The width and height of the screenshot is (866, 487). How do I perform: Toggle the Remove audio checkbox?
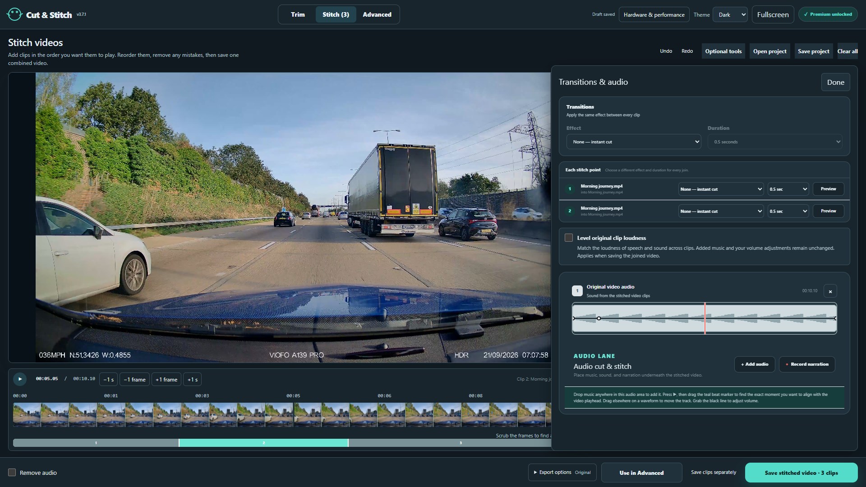(12, 472)
